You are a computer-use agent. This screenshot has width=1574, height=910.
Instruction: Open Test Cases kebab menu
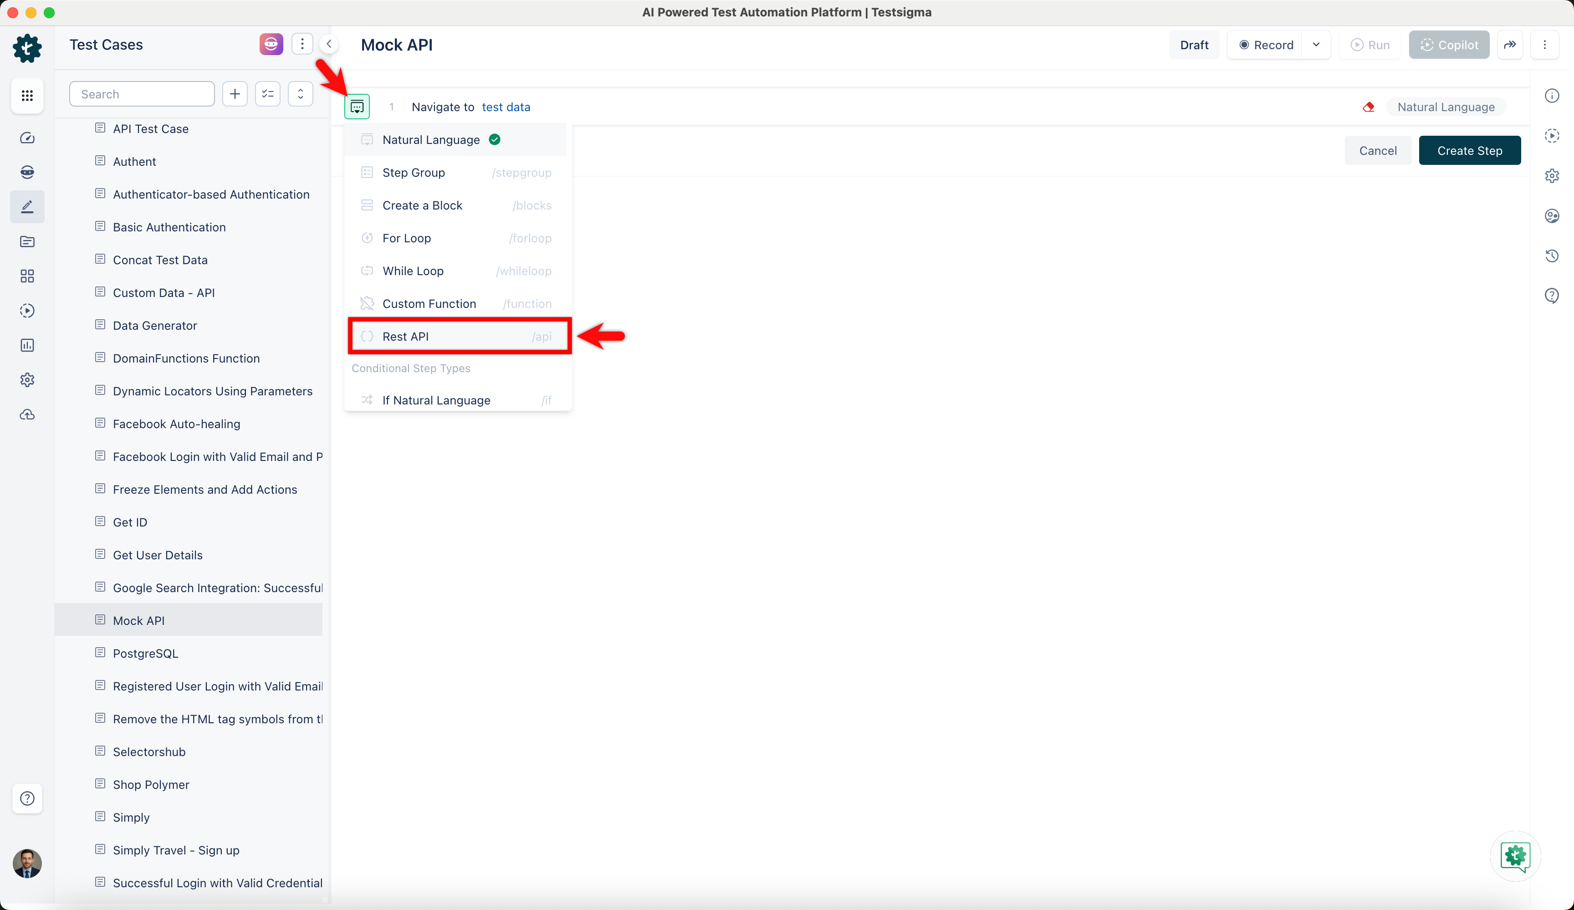pos(302,44)
